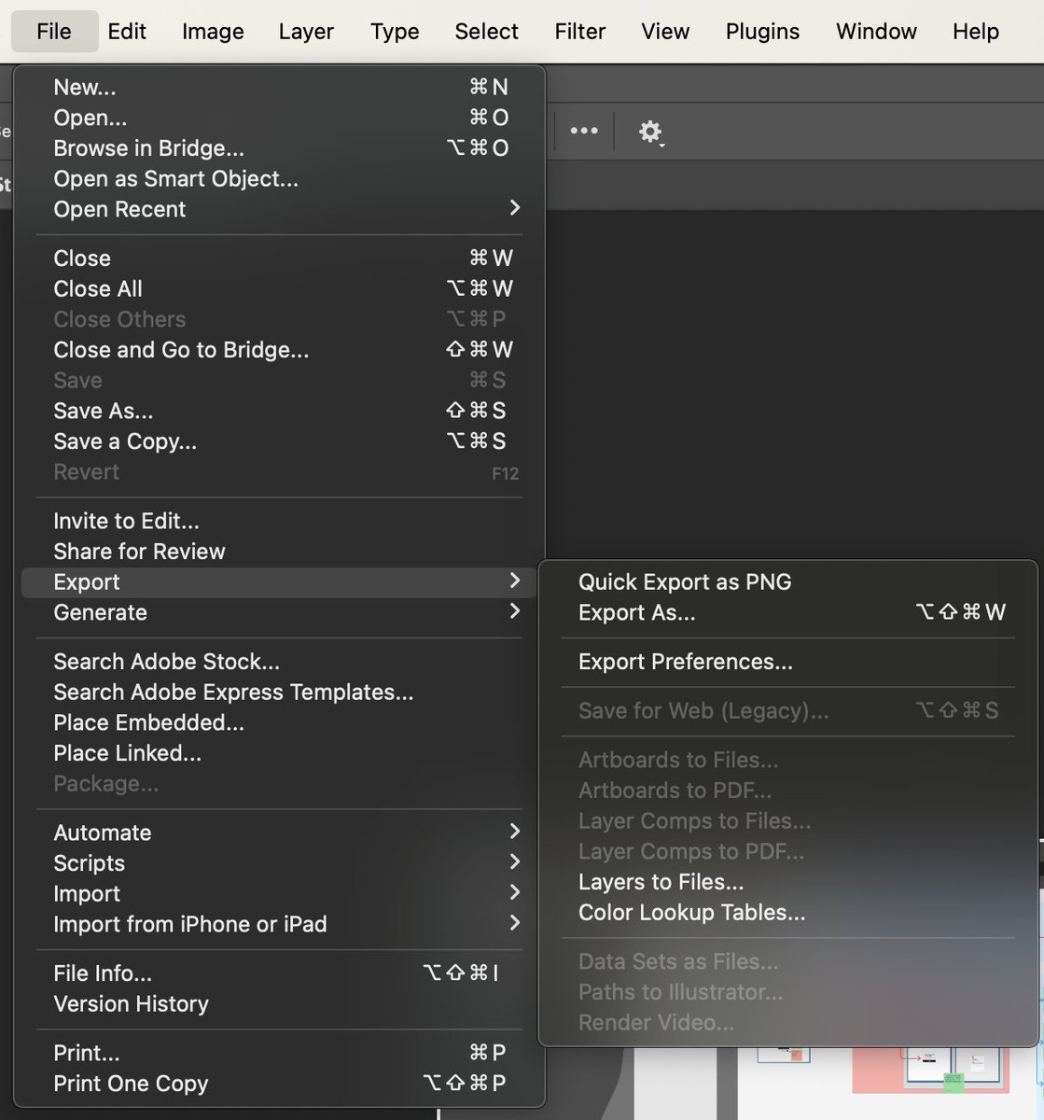Image resolution: width=1044 pixels, height=1120 pixels.
Task: Click the highlighted Export menu item
Action: tap(279, 581)
